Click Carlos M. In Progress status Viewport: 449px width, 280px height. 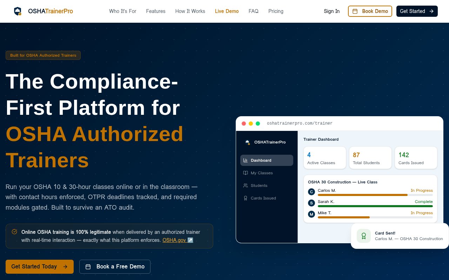point(422,190)
